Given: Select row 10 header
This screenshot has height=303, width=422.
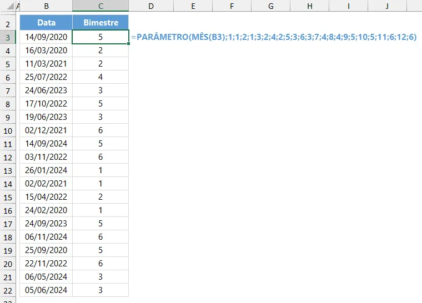Looking at the screenshot, I should pyautogui.click(x=8, y=131).
